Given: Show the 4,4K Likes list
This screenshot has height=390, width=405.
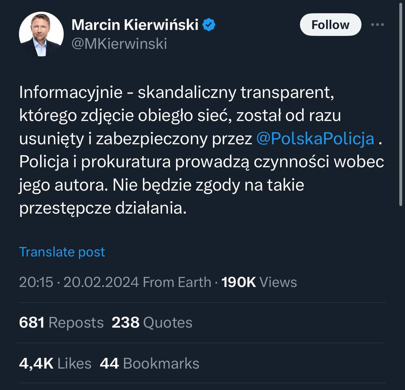Looking at the screenshot, I should 55,363.
